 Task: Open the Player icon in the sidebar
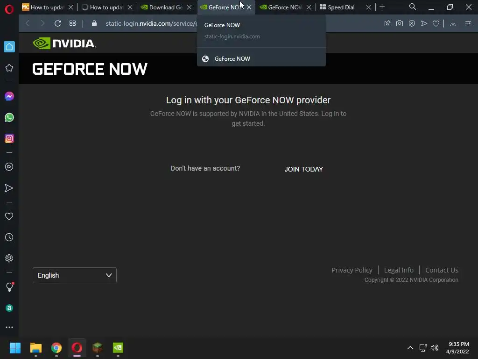pyautogui.click(x=9, y=167)
